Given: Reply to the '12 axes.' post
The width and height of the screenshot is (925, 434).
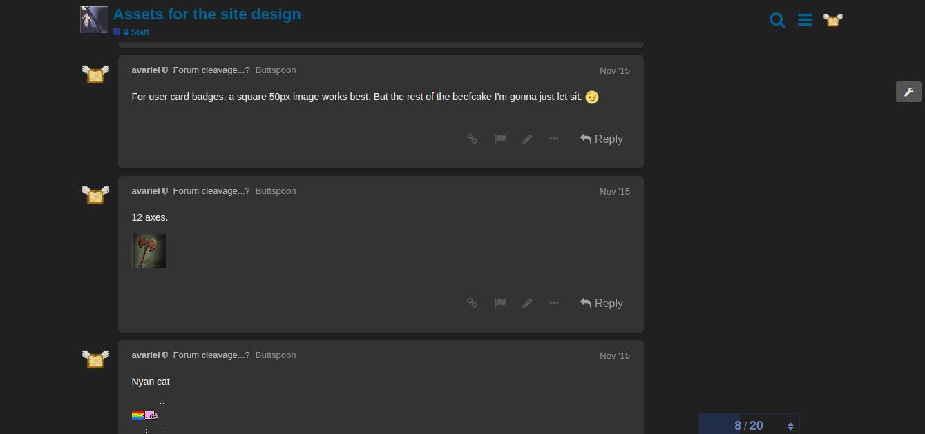Looking at the screenshot, I should 602,303.
